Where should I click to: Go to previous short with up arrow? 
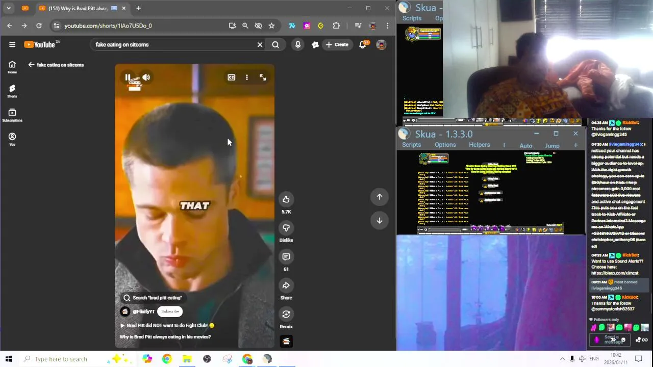(x=380, y=197)
